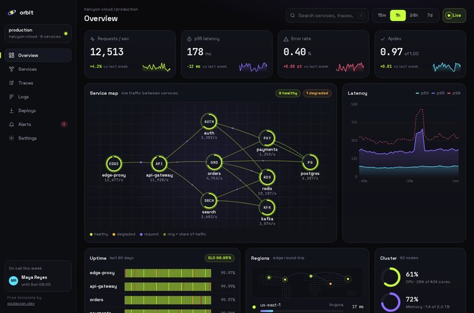Select the EDGE edge-proxy node

coord(114,164)
